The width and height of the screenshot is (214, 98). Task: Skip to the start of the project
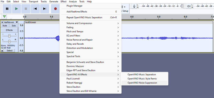[x=35, y=9]
